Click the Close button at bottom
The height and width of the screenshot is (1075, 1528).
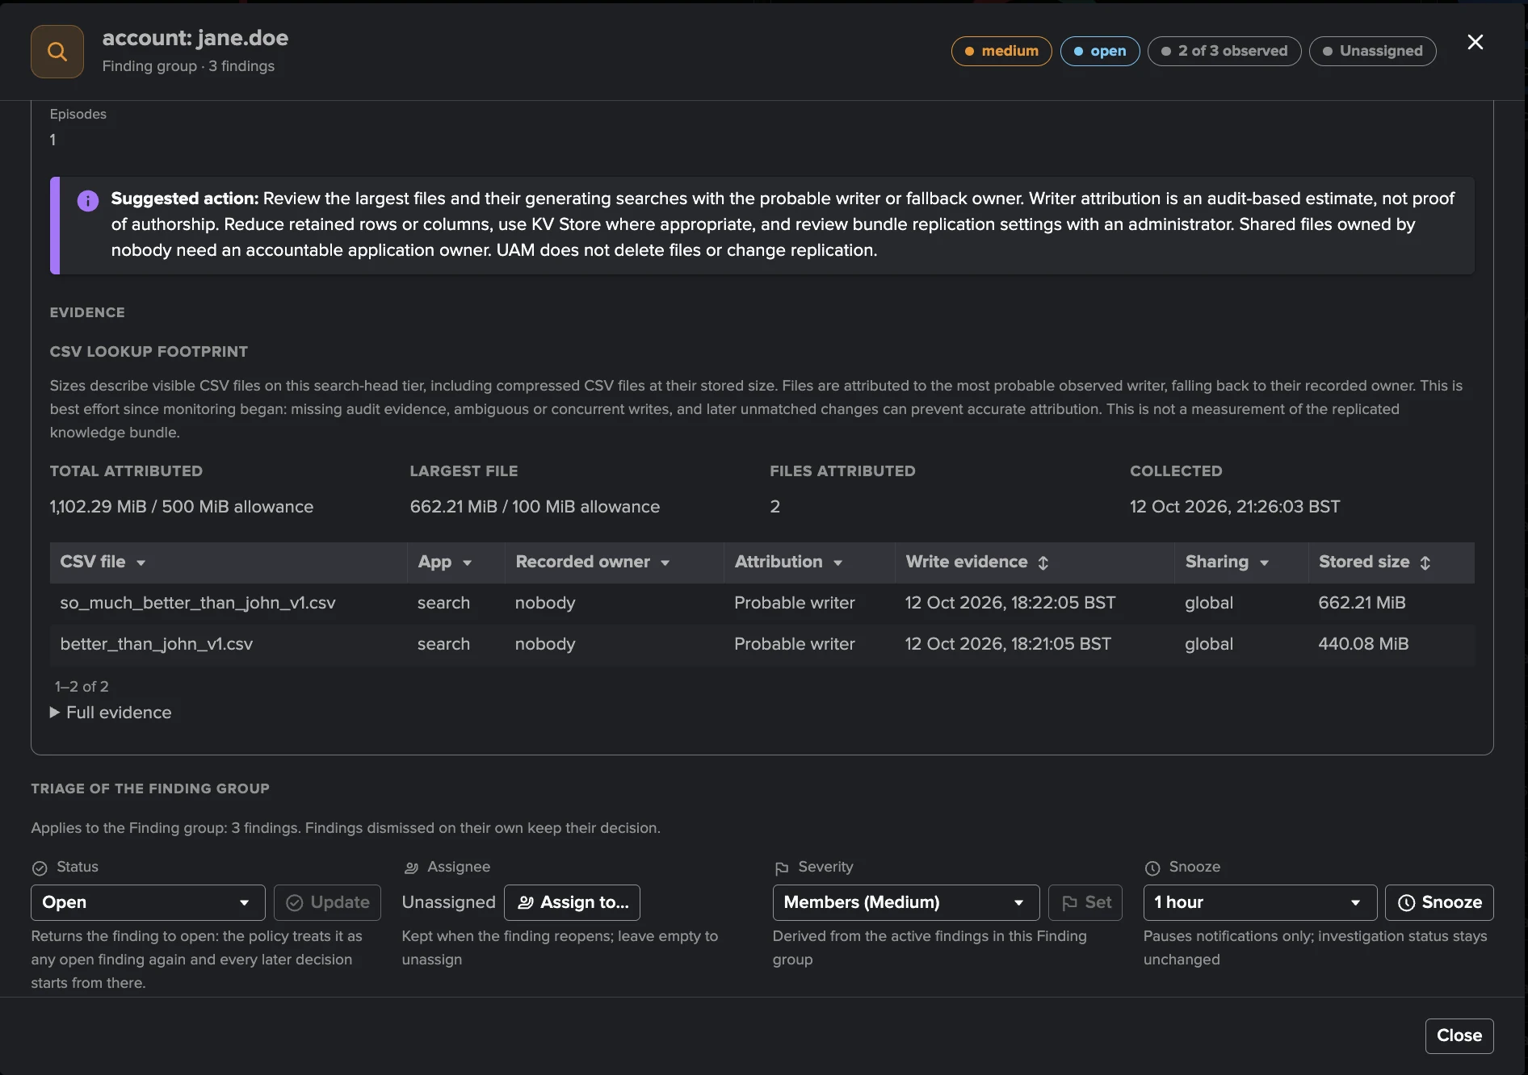1459,1035
